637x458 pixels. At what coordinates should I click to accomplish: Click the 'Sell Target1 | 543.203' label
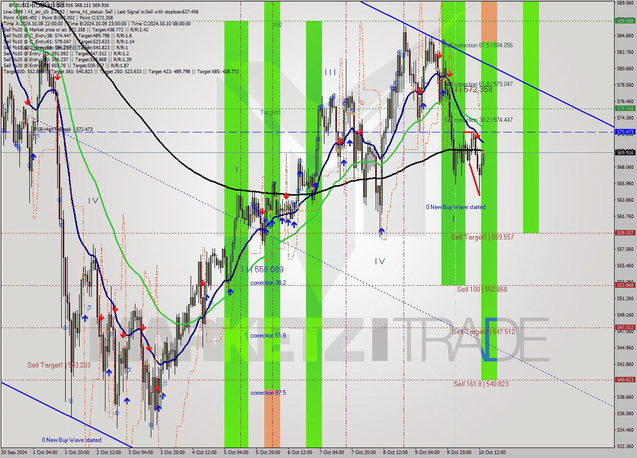(59, 365)
